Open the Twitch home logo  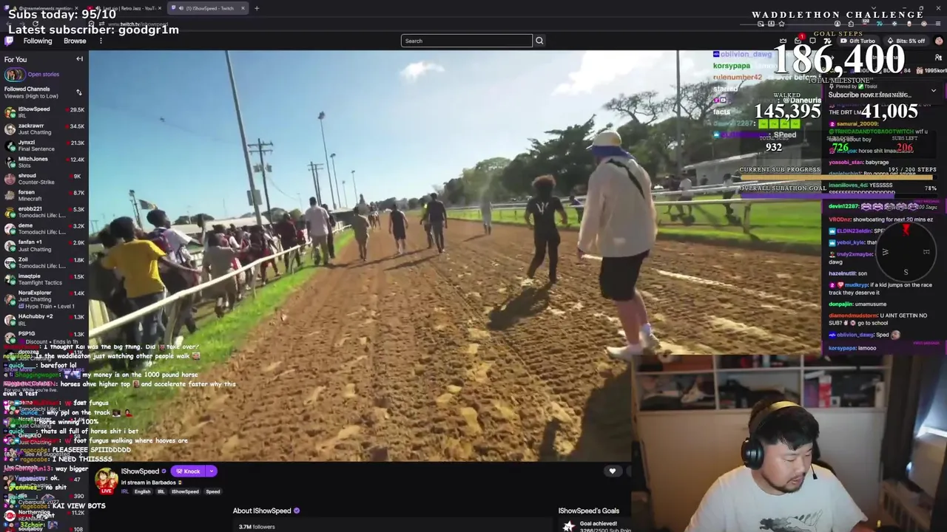pyautogui.click(x=9, y=41)
